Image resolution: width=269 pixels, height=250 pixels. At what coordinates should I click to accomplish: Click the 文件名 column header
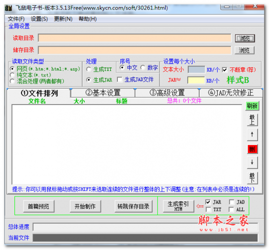[37, 101]
